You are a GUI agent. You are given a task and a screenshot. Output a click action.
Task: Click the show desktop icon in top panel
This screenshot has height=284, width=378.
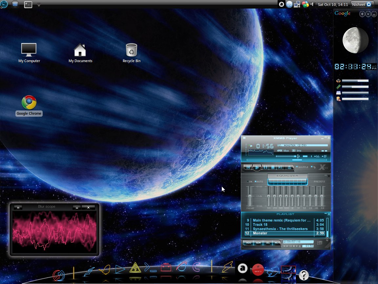coord(15,4)
